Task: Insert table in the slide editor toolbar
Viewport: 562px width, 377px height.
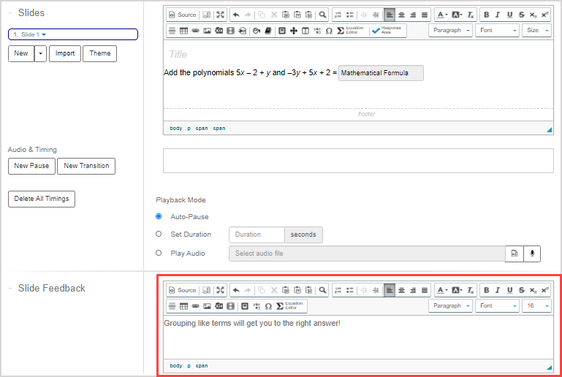Action: click(184, 31)
